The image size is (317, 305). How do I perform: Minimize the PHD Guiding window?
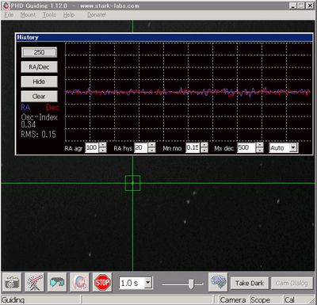tap(292, 6)
